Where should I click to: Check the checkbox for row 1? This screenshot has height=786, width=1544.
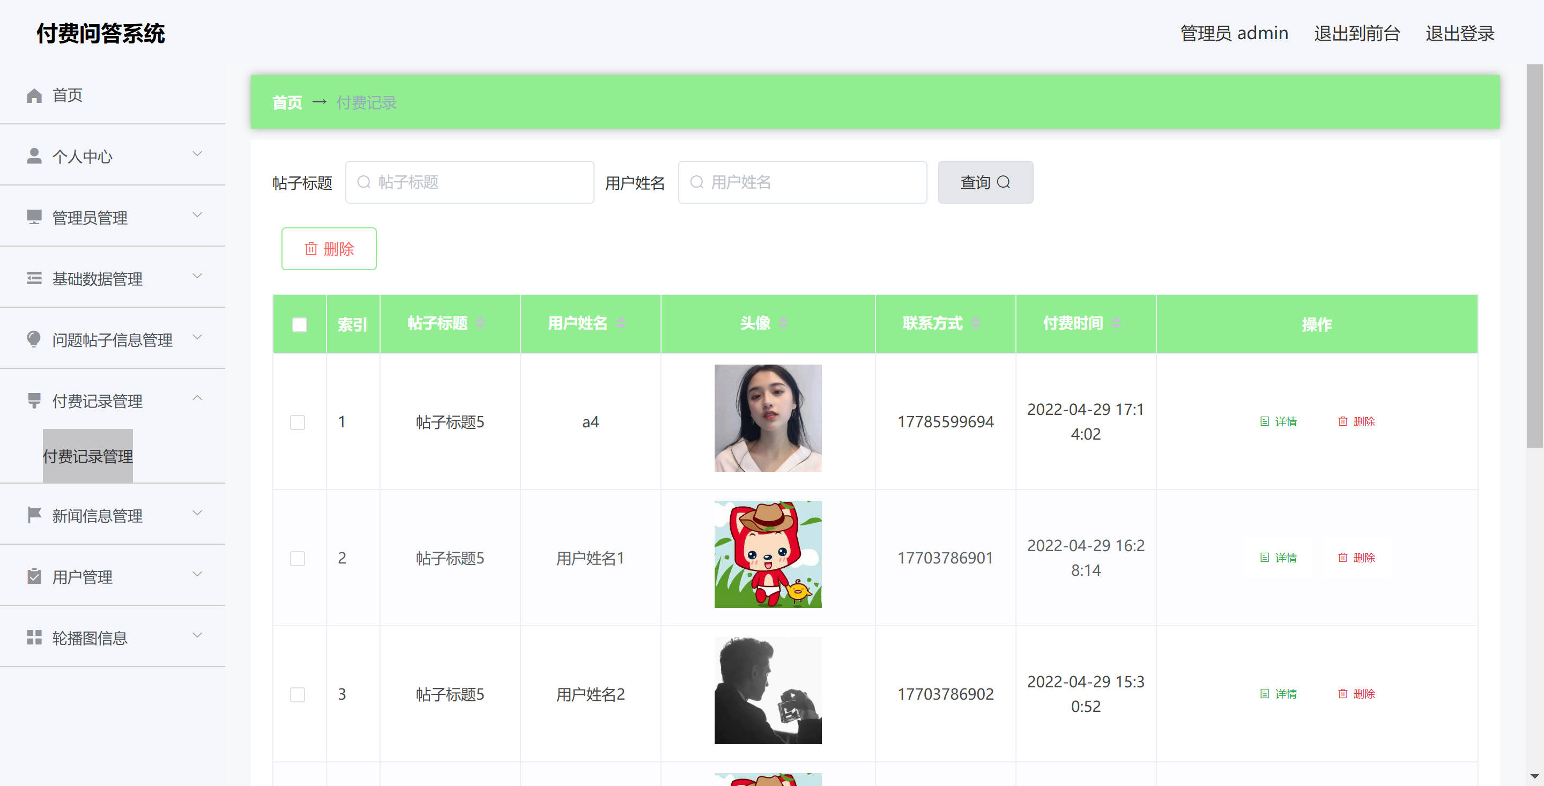pos(298,422)
